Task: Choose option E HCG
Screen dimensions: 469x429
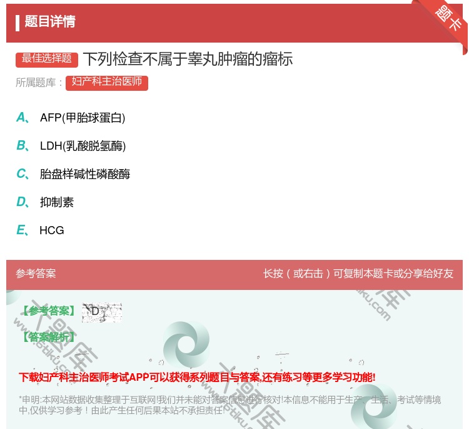Action: tap(40, 230)
